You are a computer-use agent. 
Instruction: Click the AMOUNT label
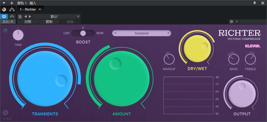(x=122, y=114)
